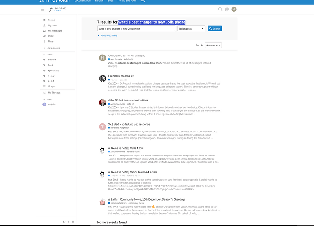Open '[Release notes] Vanha Rauma 4.4.0.64' result
Screen dimensions: 314x226
click(x=134, y=172)
